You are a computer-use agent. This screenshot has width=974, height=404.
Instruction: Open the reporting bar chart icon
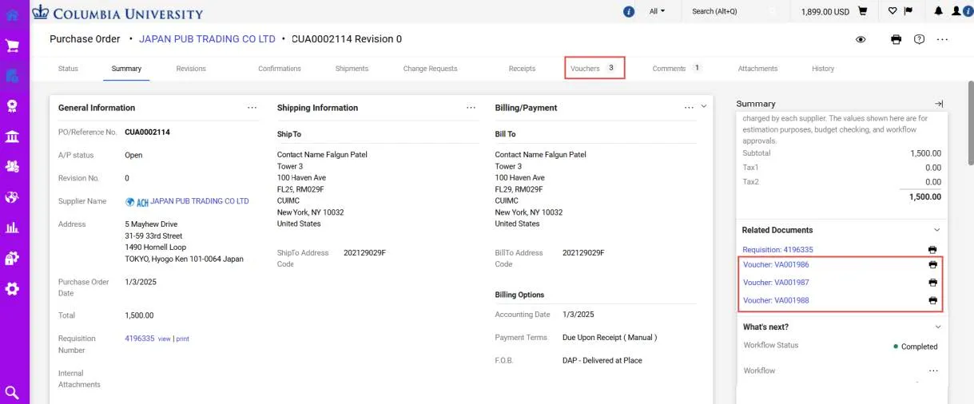(x=12, y=228)
